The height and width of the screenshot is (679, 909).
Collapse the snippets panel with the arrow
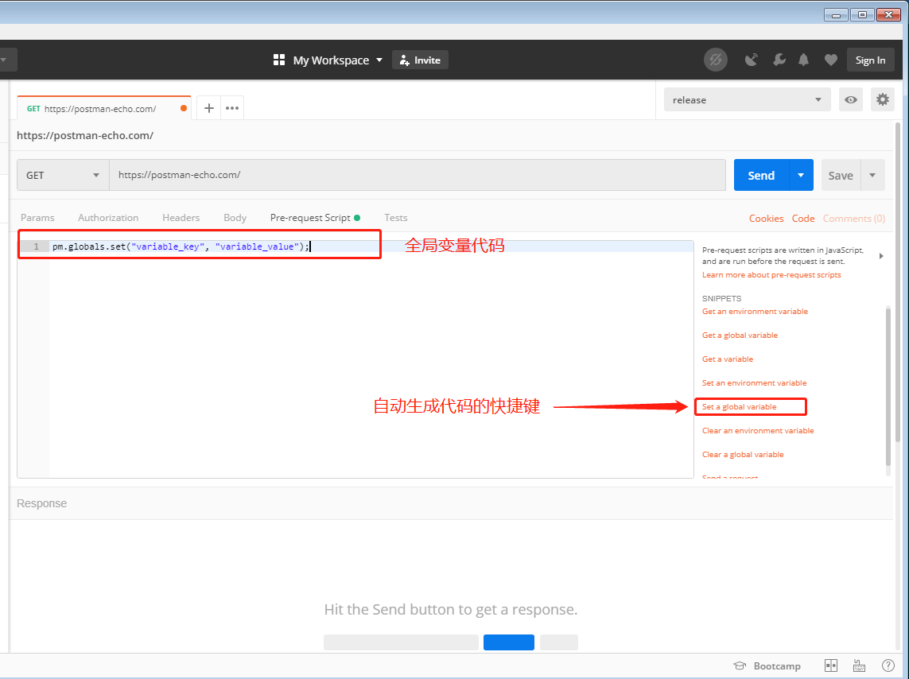pos(881,255)
